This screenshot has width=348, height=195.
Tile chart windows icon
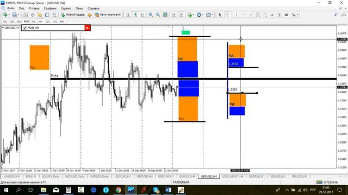(165, 15)
